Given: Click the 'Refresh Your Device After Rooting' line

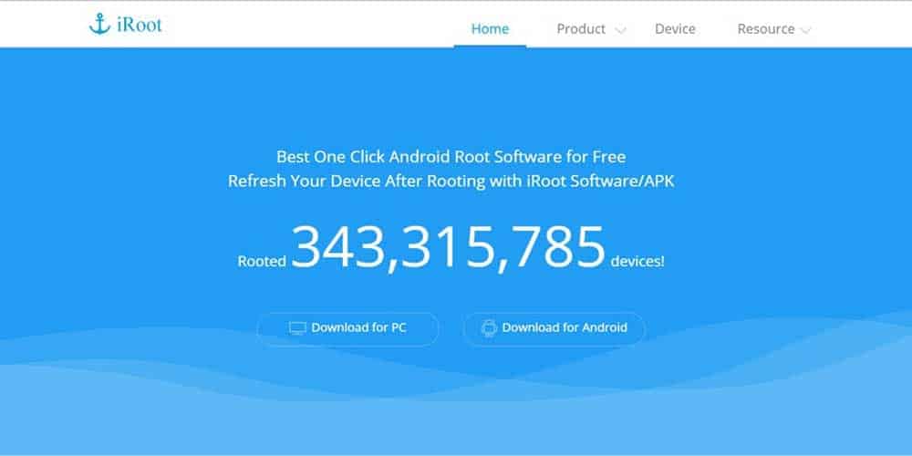Looking at the screenshot, I should [451, 181].
